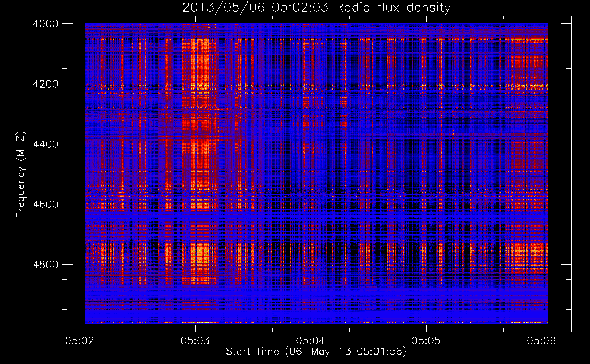Select the 4000 frequency axis label

coord(46,24)
